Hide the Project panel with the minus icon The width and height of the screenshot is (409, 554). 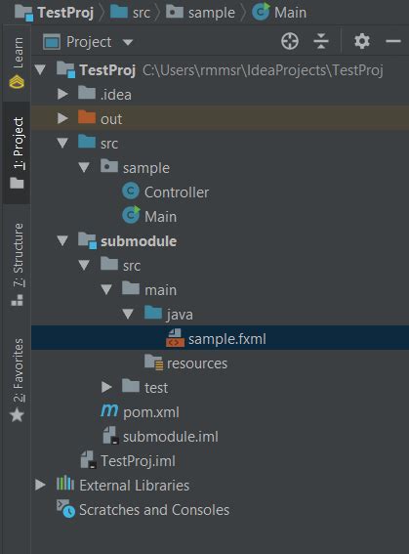point(392,42)
